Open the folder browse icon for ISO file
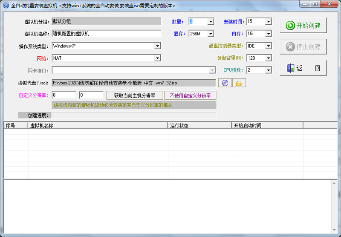This screenshot has height=237, width=341. (x=239, y=83)
